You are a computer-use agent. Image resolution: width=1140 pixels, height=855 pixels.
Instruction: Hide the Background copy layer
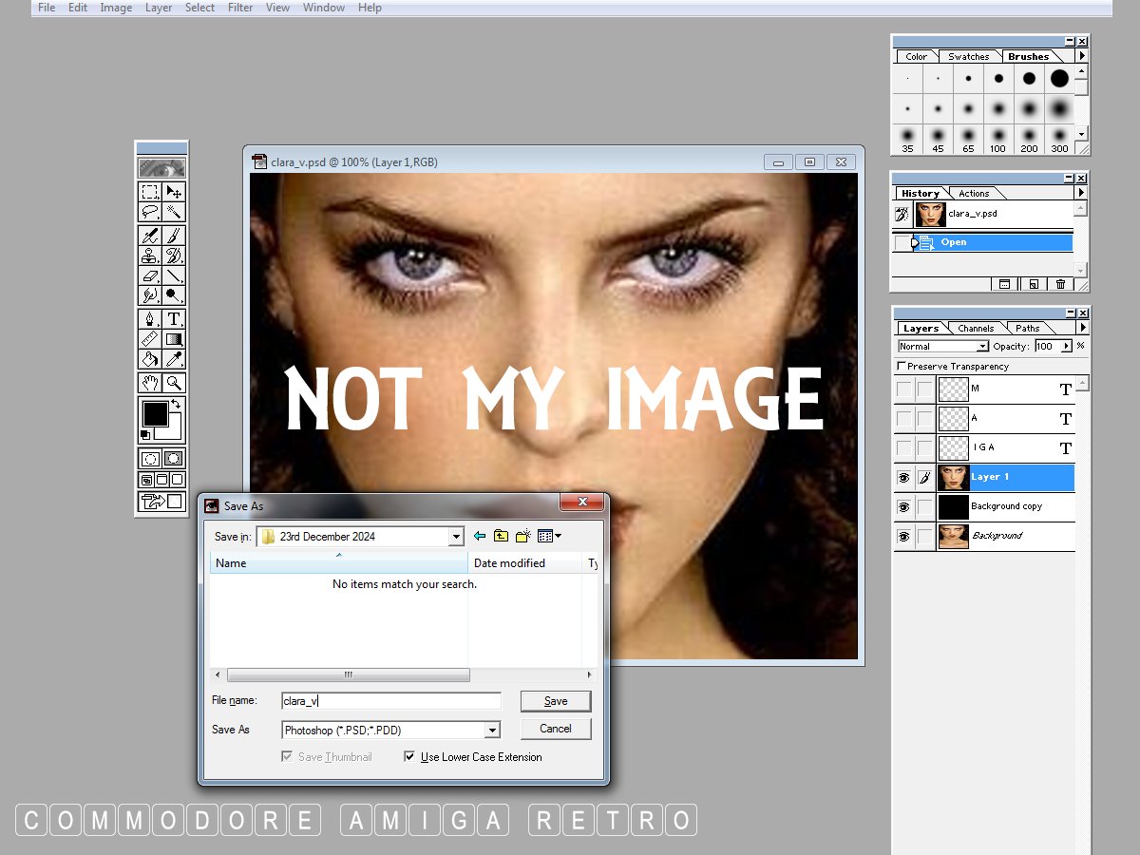tap(903, 507)
